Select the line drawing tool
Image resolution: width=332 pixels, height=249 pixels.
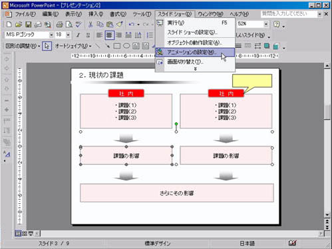click(97, 46)
